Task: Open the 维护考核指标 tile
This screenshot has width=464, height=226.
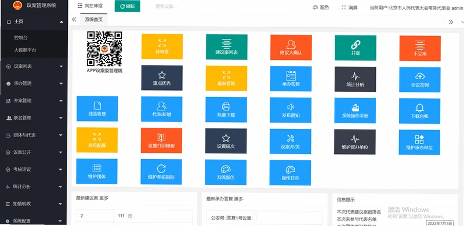Action: coord(161,172)
